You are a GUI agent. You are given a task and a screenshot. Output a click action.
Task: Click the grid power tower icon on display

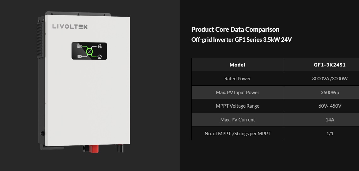(x=100, y=46)
